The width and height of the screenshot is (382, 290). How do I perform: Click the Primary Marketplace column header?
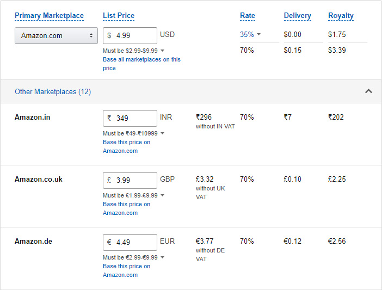click(x=49, y=16)
